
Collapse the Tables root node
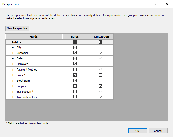click(x=8, y=42)
